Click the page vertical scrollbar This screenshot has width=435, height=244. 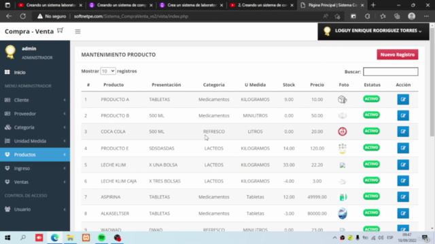pos(432,83)
